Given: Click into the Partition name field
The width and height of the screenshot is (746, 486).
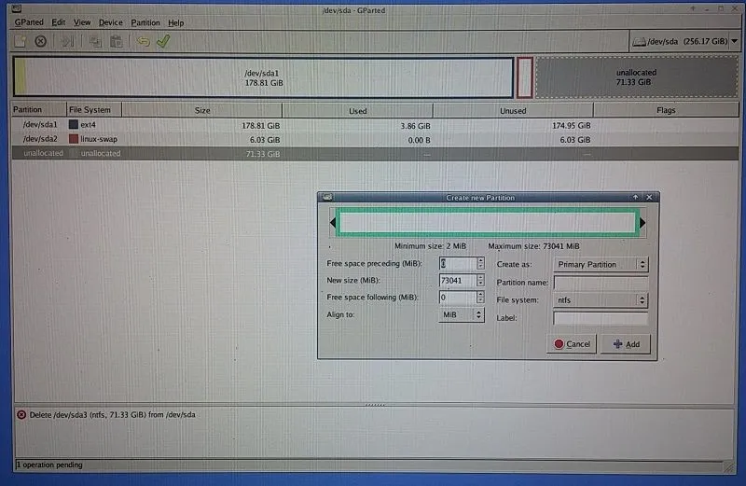Looking at the screenshot, I should [x=601, y=283].
